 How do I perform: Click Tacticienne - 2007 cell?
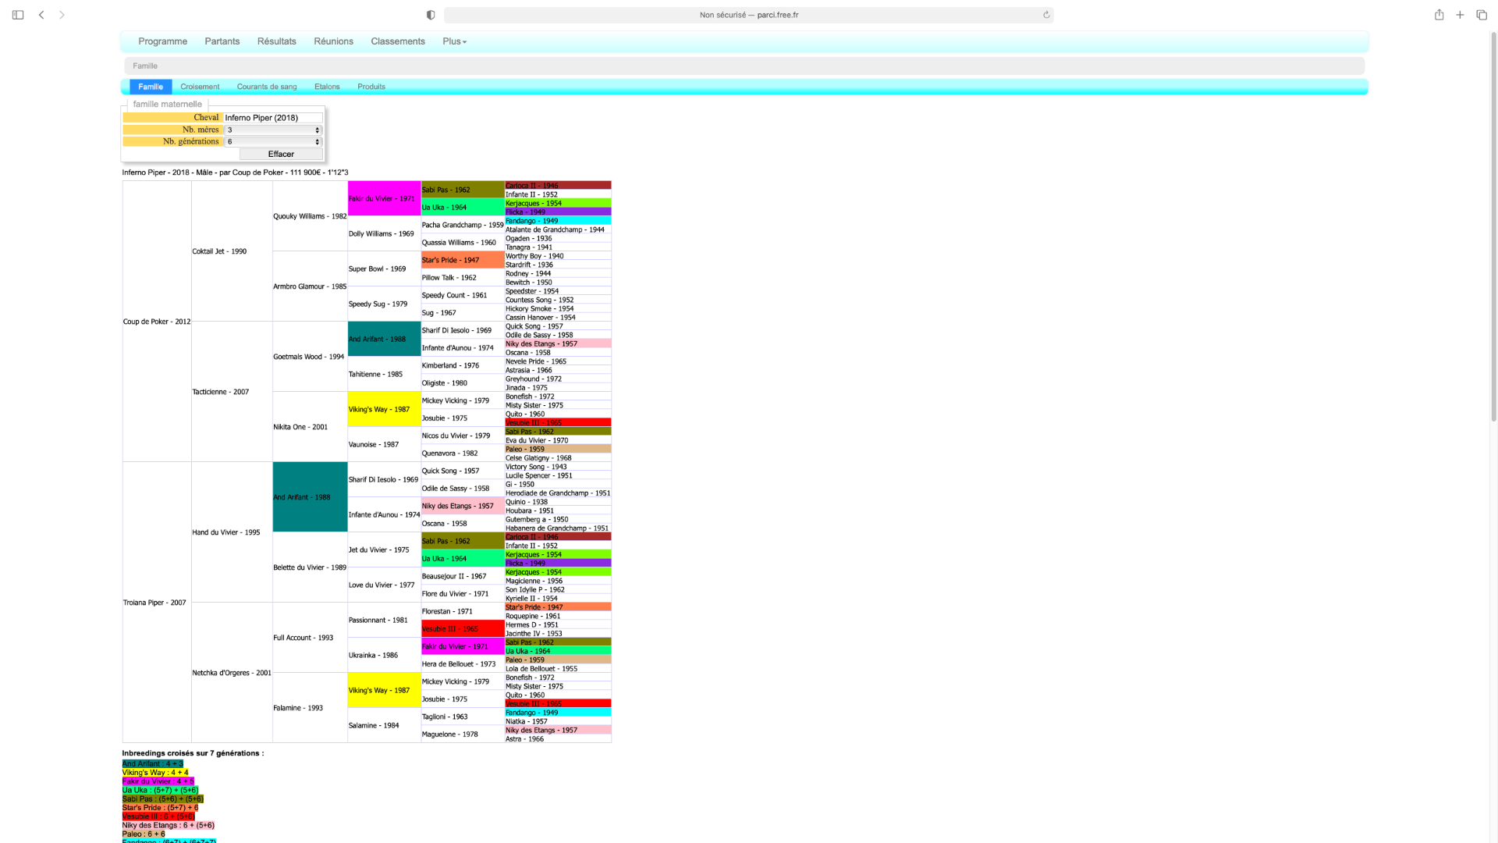(x=232, y=392)
